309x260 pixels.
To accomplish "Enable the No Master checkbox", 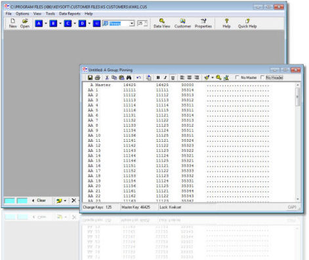I will pos(237,77).
